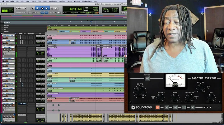The image size is (224, 125).
Task: Click the Low Cut knob in Decapitator
Action: tap(160, 98)
